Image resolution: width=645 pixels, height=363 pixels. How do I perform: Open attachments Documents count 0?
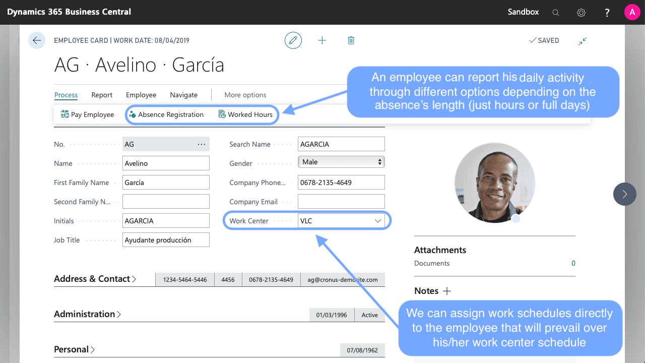click(573, 263)
